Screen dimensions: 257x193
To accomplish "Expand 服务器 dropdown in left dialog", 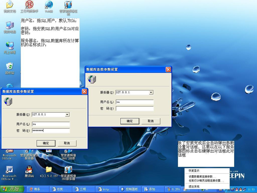I will [x=67, y=115].
